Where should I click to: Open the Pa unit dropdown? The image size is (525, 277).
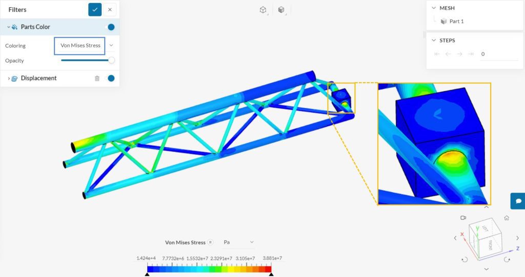coord(239,242)
